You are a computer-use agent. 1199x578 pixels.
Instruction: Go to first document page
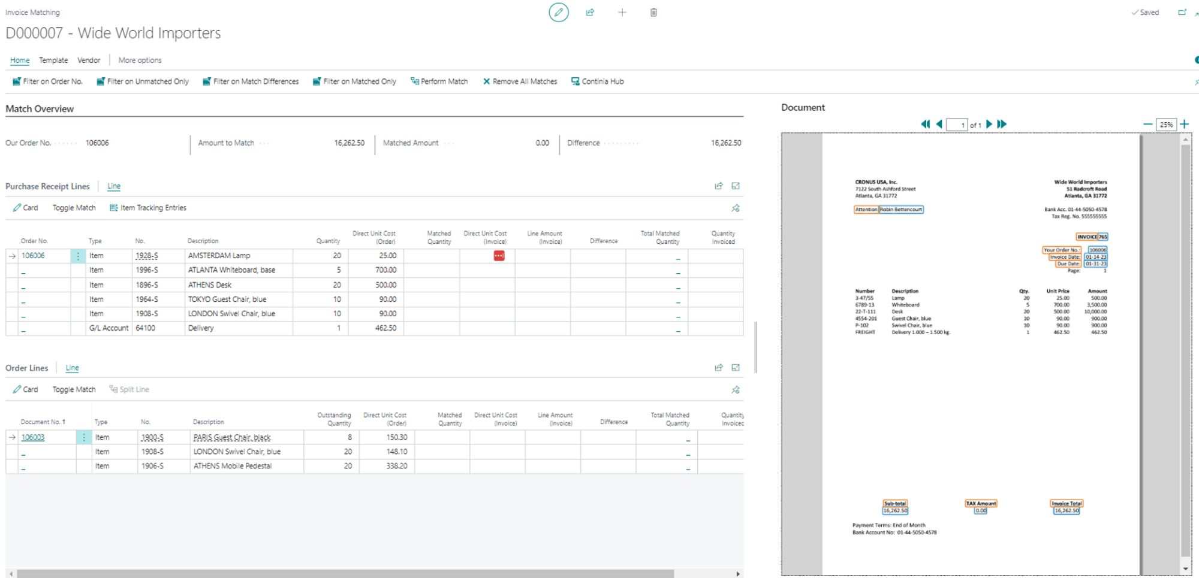click(x=925, y=124)
